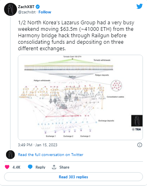
Task: Like the tweet with heart icon
Action: pos(7,167)
